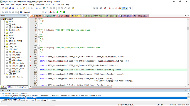Close the Build Output panel
Screen dimensions: 190x106
click(x=188, y=91)
